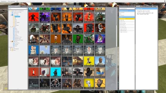Spawn the orange-background smiling head Skibidi thumbnail
The image size is (166, 93).
click(56, 40)
